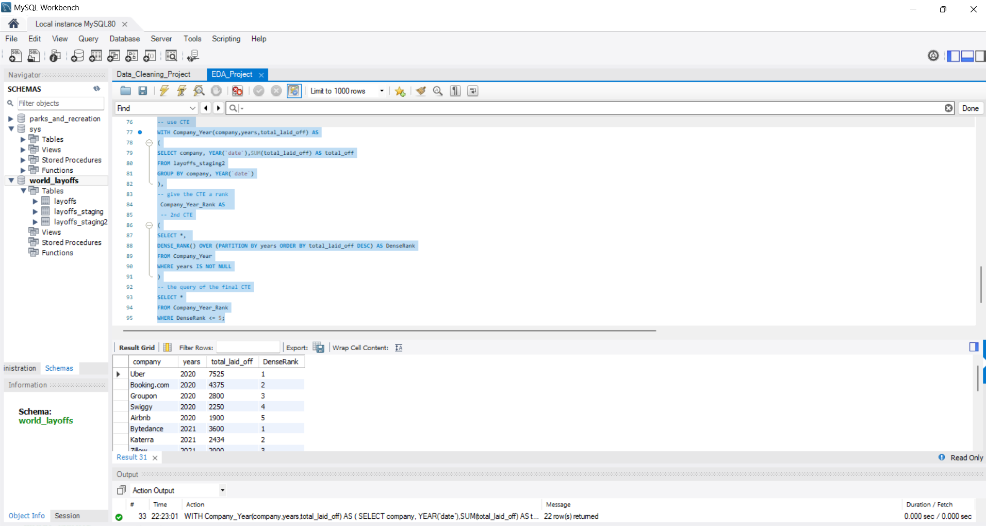Export recordset to file icon
Image resolution: width=986 pixels, height=526 pixels.
click(319, 348)
